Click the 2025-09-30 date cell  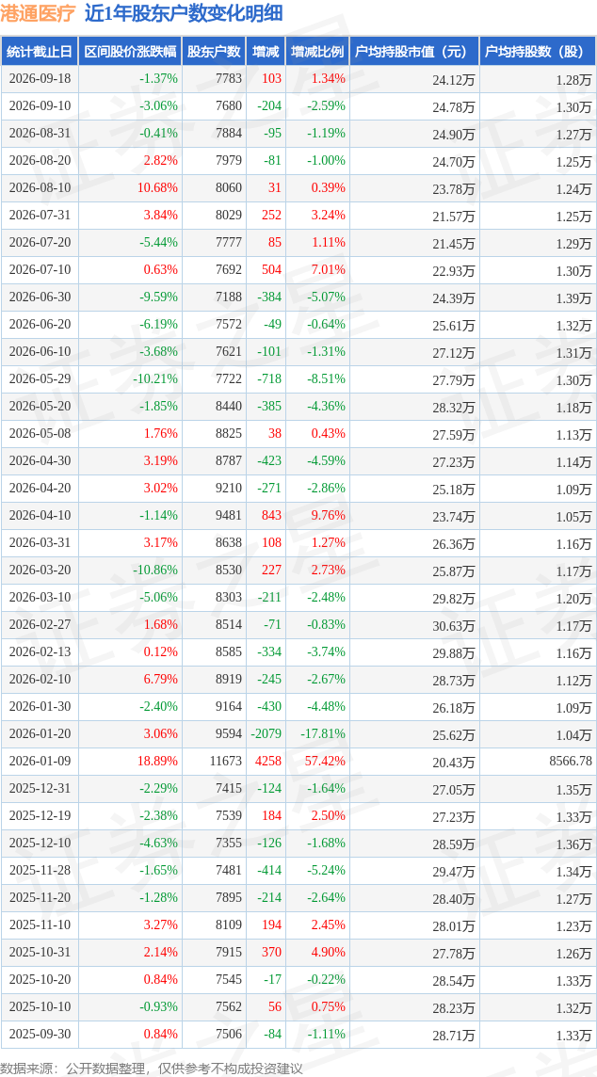[40, 1035]
